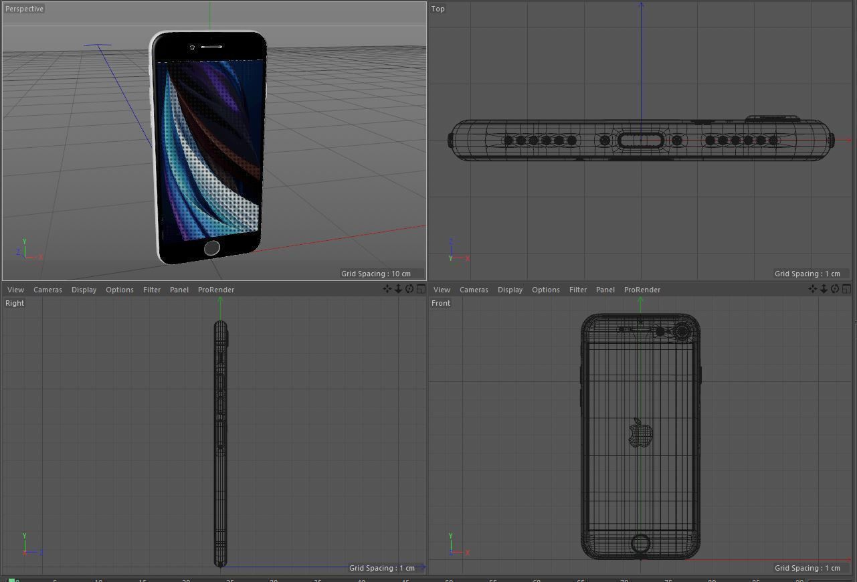
Task: Click the green timeline playhead marker
Action: [x=11, y=580]
